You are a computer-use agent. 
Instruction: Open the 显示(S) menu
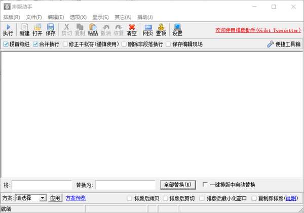101,17
